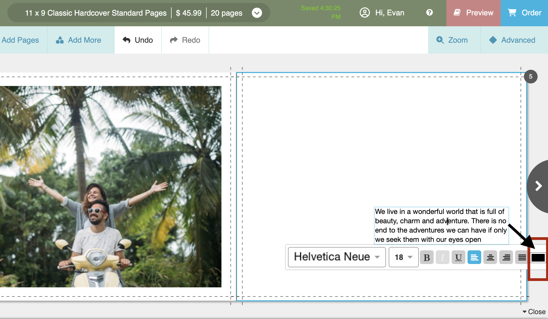Align text left

pyautogui.click(x=474, y=257)
